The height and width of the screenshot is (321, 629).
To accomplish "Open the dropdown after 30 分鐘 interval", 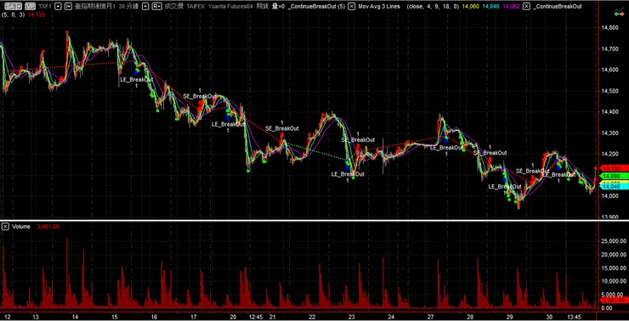I will click(145, 7).
